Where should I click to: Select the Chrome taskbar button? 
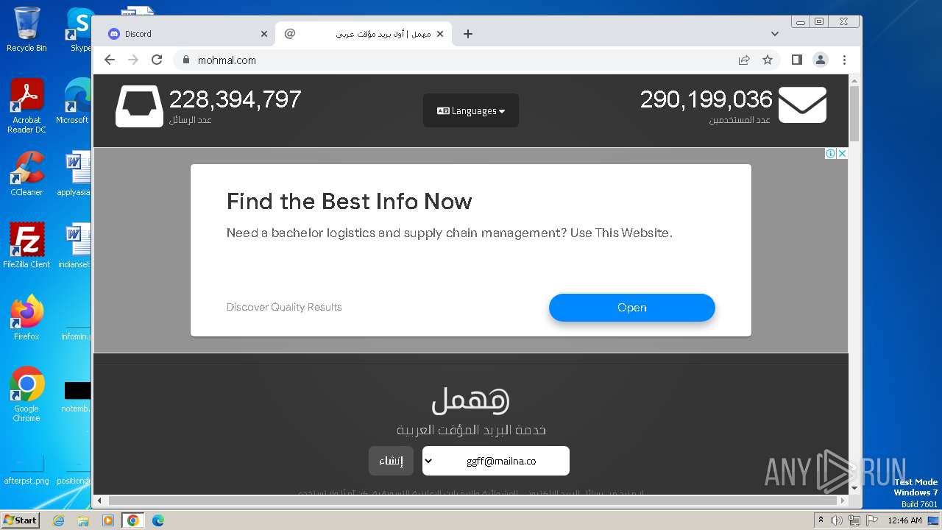click(132, 520)
